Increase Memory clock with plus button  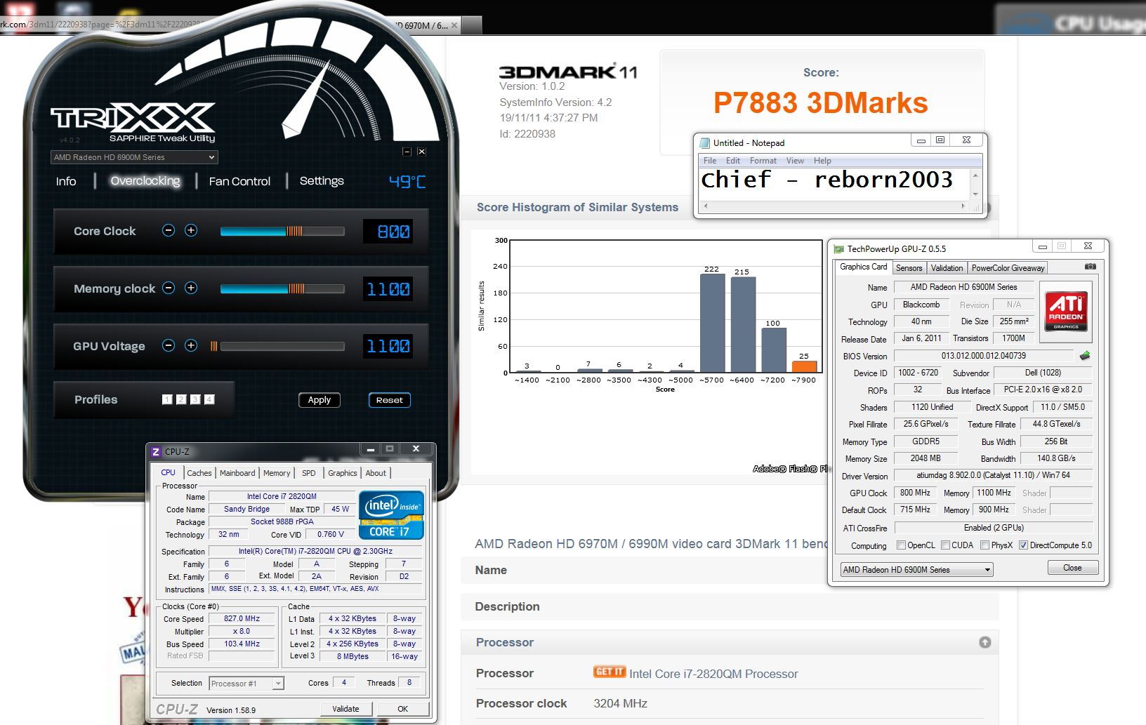point(191,288)
